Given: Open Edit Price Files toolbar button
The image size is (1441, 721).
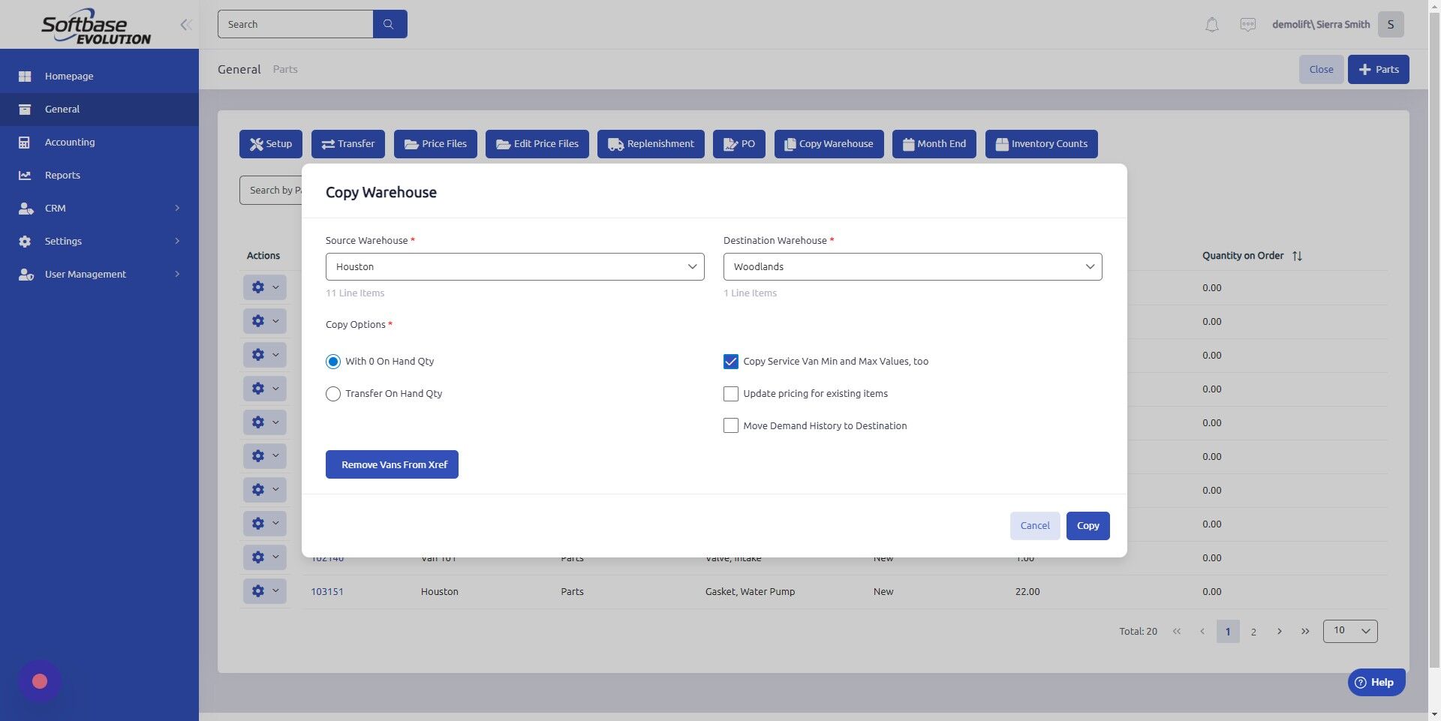Looking at the screenshot, I should [x=537, y=144].
